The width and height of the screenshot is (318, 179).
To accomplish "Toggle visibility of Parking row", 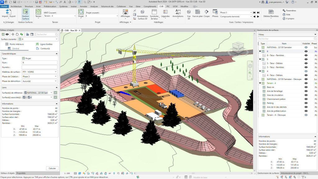I will [x=306, y=103].
